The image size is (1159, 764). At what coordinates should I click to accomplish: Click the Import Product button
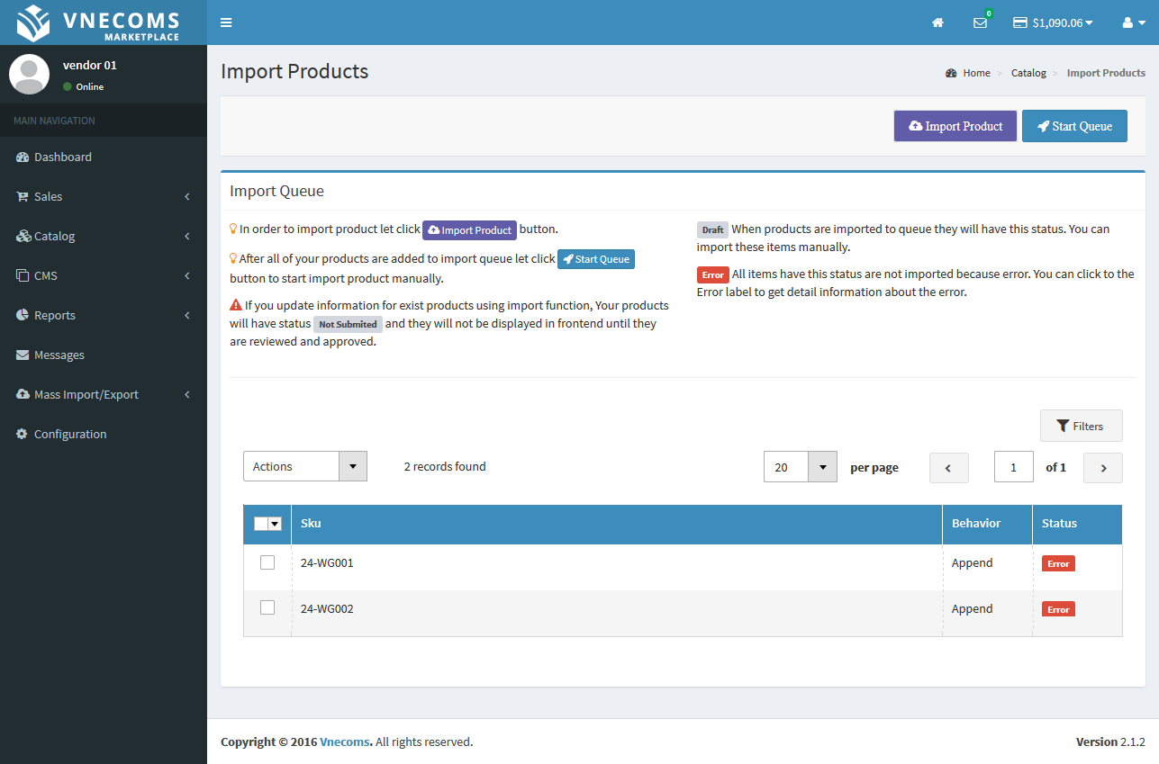[x=955, y=126]
